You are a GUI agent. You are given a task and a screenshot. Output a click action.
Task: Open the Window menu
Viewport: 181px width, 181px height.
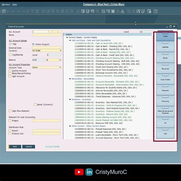[x=6, y=5]
